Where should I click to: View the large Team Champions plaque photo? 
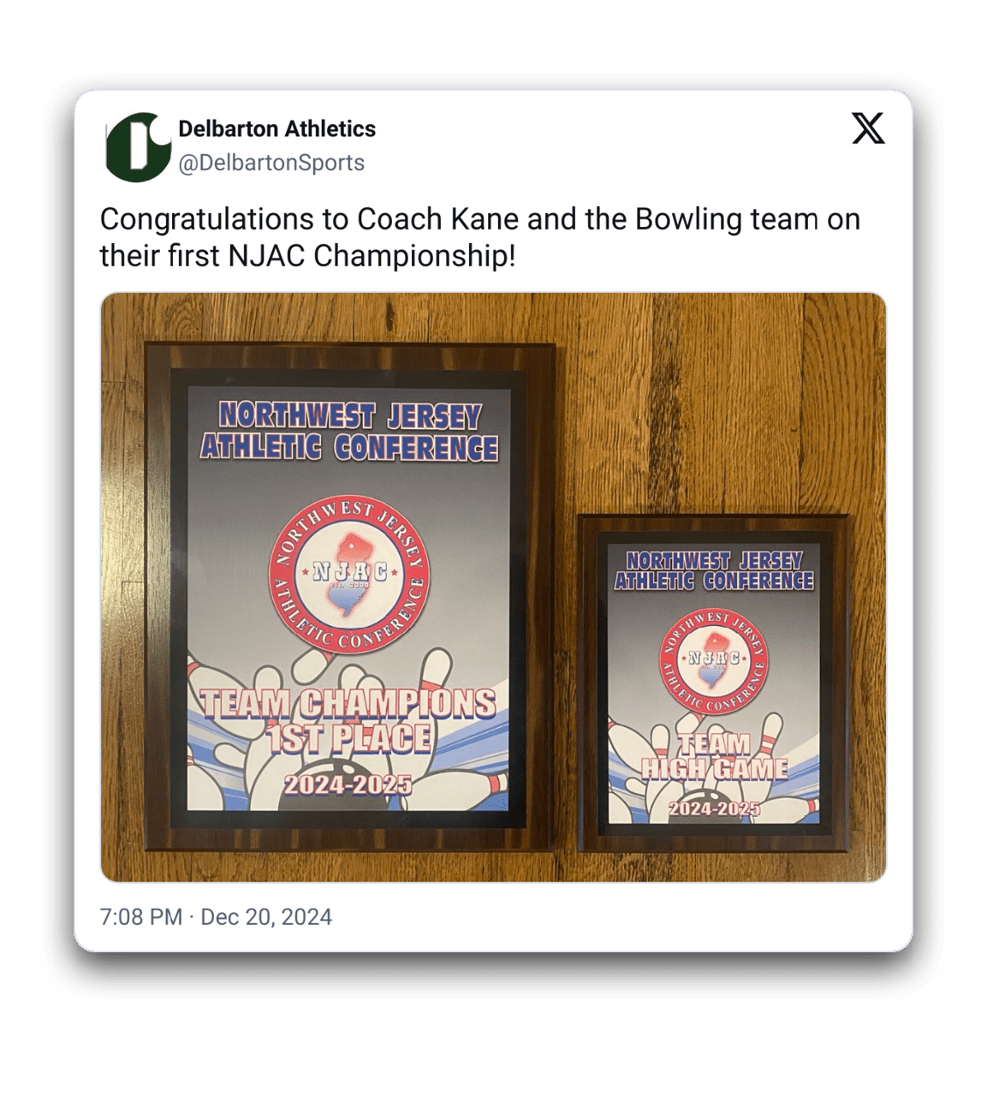click(x=350, y=598)
